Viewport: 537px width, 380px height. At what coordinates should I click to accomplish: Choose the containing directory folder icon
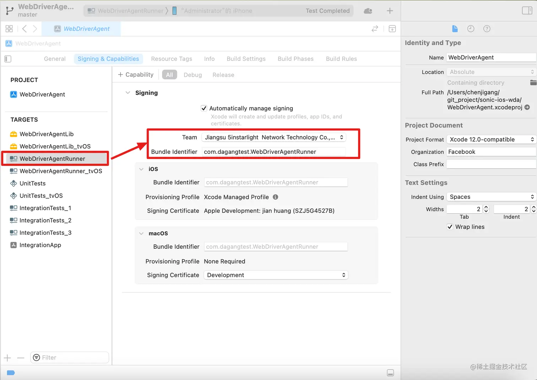533,83
